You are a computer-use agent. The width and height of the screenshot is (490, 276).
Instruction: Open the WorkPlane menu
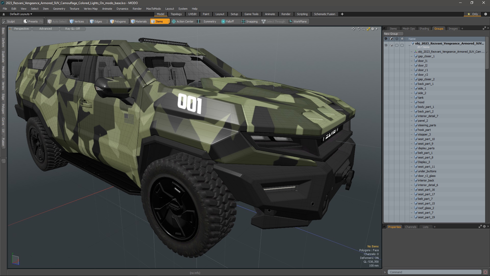tap(298, 21)
